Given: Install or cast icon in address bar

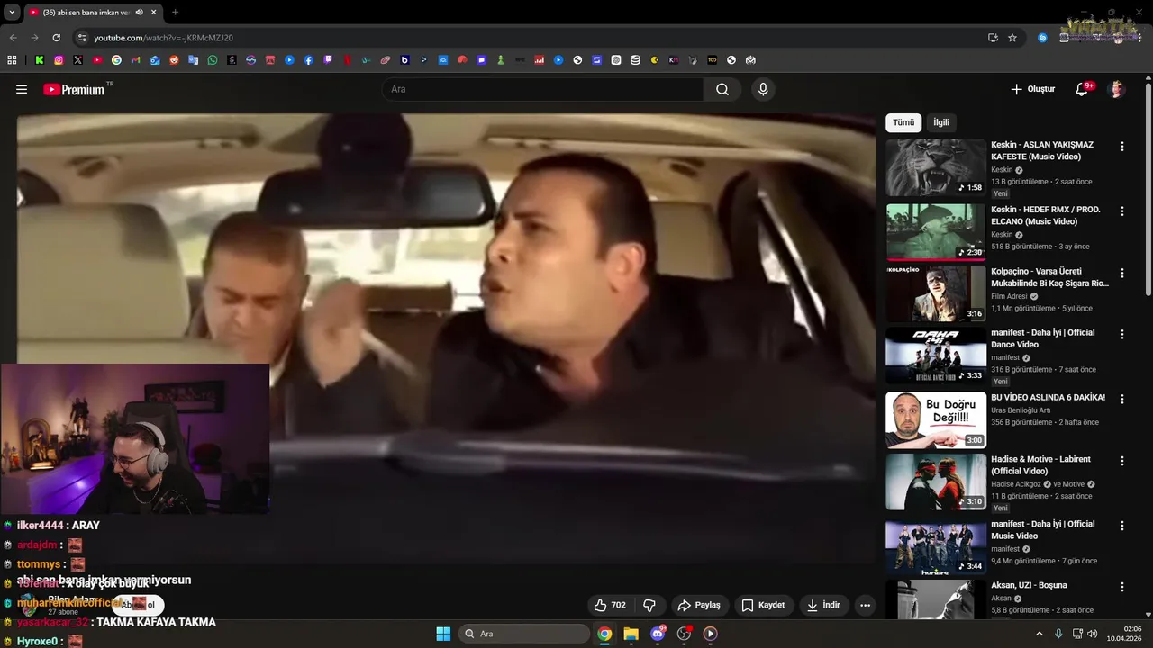Looking at the screenshot, I should coord(993,38).
